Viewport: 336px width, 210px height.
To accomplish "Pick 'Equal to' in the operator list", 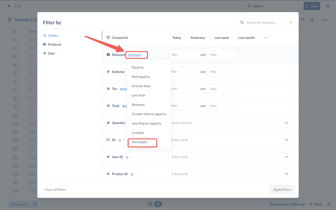I will pyautogui.click(x=138, y=67).
